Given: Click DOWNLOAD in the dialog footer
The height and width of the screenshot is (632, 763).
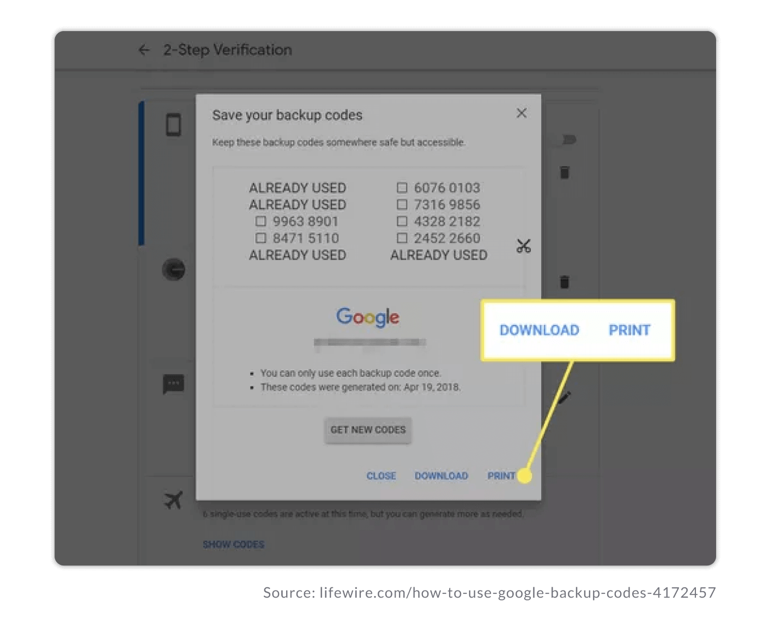Looking at the screenshot, I should 441,475.
